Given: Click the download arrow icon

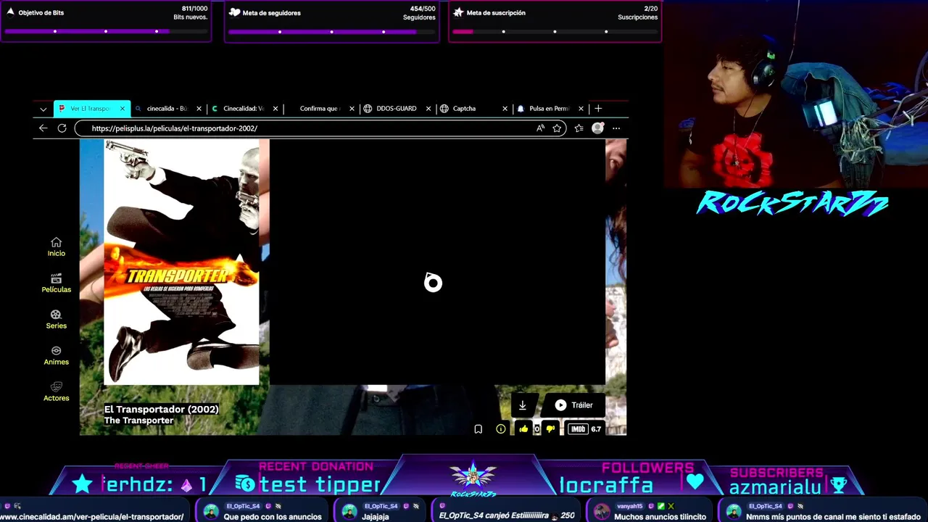Looking at the screenshot, I should point(522,405).
